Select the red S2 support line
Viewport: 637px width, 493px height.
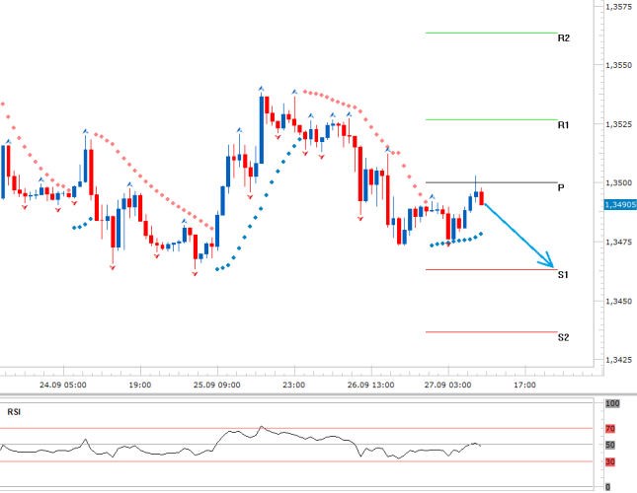(x=491, y=332)
